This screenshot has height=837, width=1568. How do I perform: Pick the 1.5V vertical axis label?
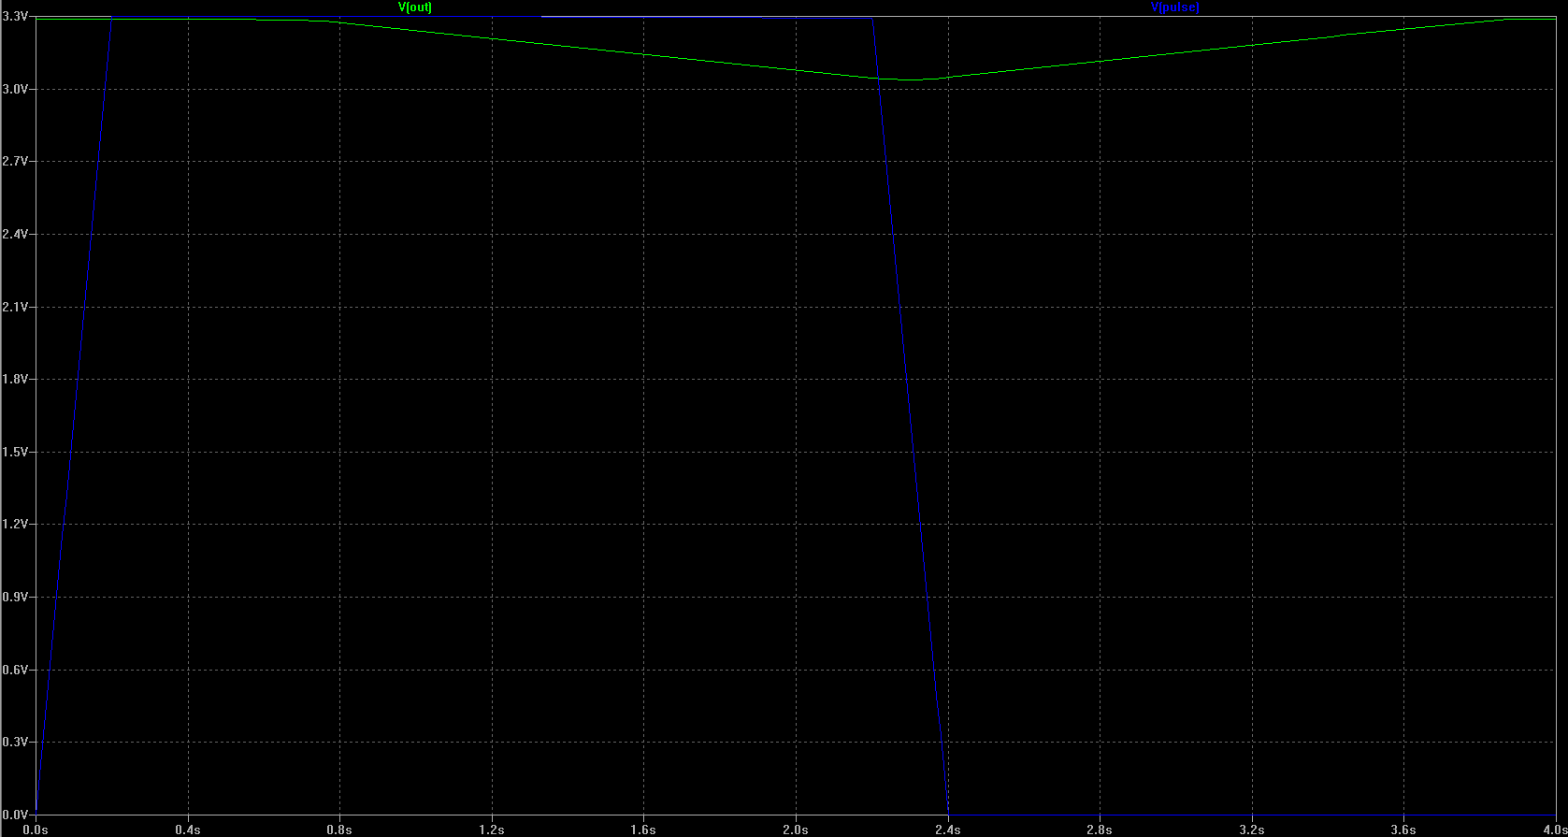tap(17, 452)
